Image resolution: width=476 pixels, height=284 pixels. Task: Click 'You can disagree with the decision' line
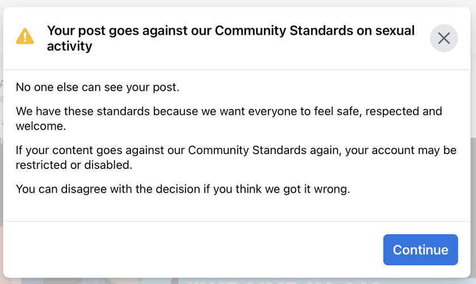[108, 189]
